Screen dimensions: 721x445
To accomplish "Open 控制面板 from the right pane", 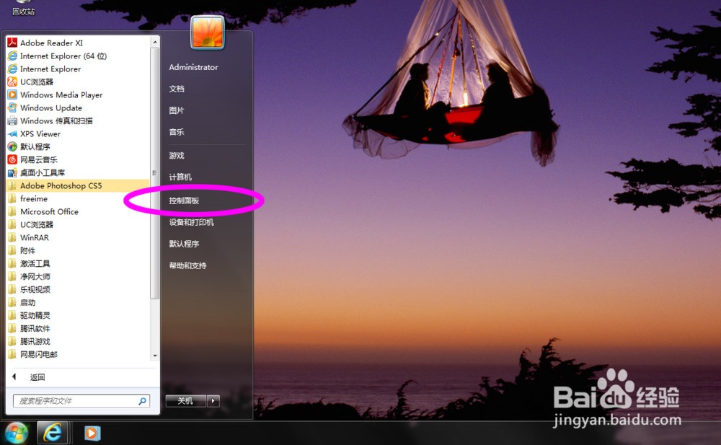I will tap(184, 201).
